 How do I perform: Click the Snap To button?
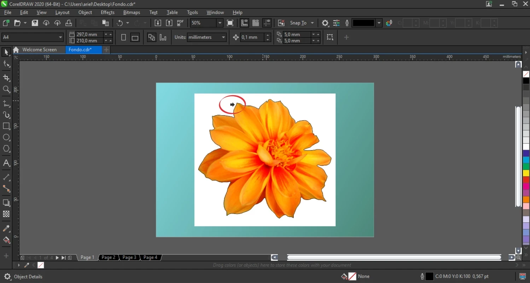point(298,23)
